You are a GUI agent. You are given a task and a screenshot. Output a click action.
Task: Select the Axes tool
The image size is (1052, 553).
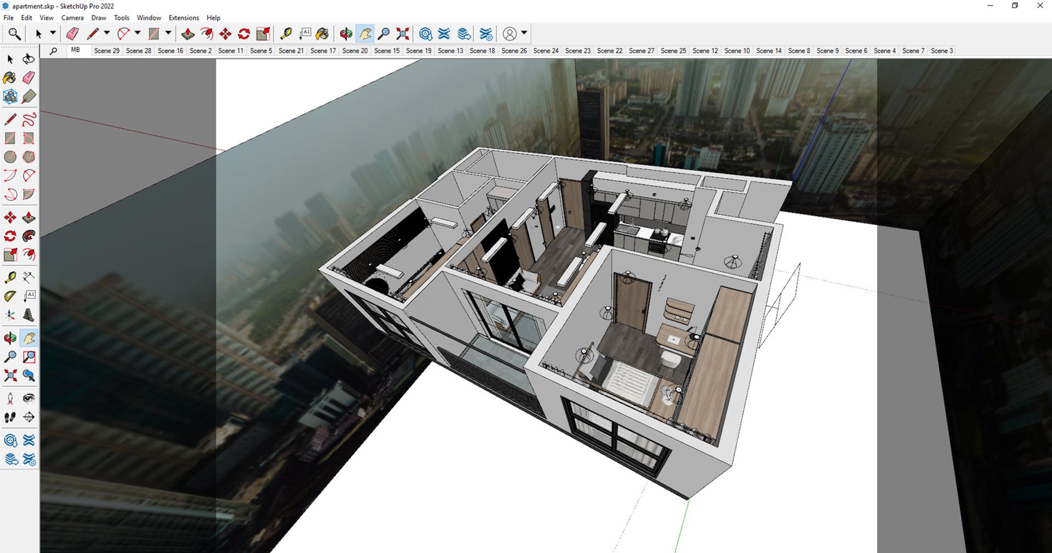(10, 315)
